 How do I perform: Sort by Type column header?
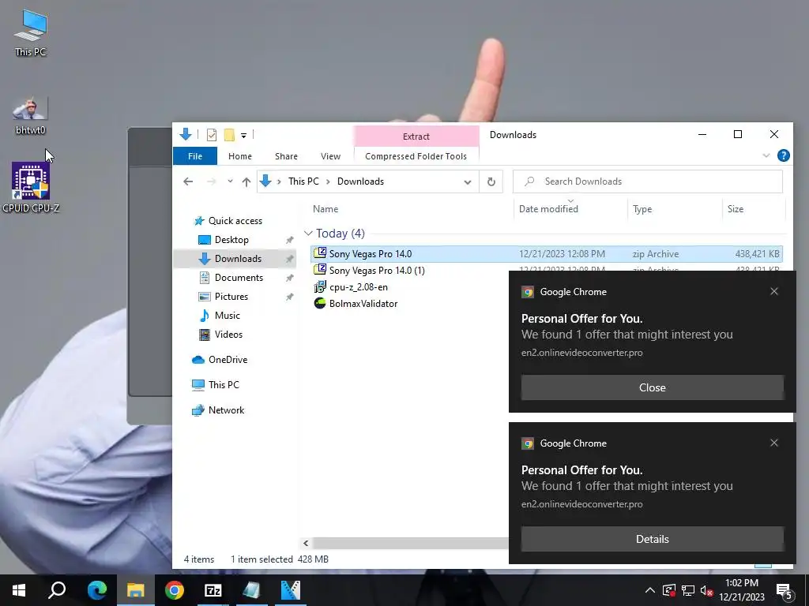tap(642, 208)
